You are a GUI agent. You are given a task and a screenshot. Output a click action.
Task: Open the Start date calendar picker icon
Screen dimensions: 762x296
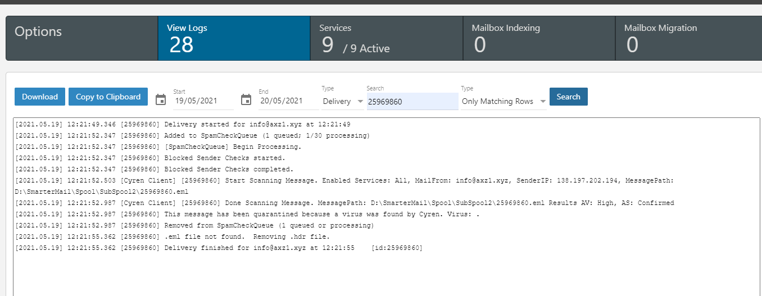click(x=161, y=99)
